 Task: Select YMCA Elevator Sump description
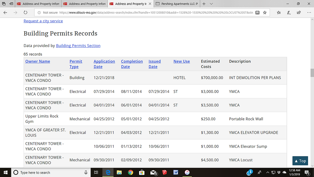[x=248, y=146]
